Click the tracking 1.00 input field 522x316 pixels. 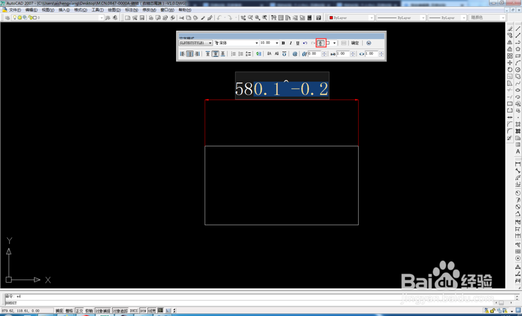pos(343,54)
